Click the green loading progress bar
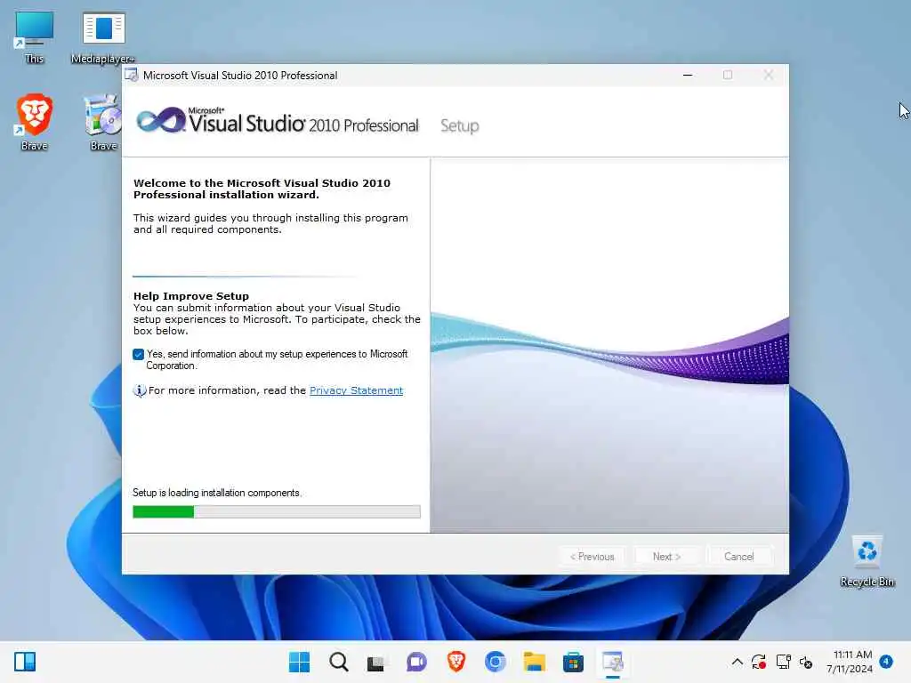911x683 pixels. [277, 511]
